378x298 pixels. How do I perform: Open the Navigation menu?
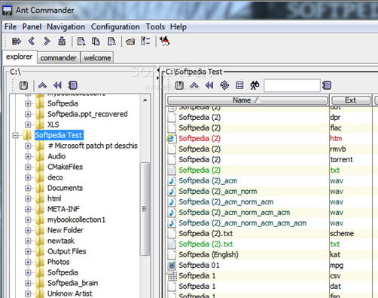pyautogui.click(x=66, y=26)
